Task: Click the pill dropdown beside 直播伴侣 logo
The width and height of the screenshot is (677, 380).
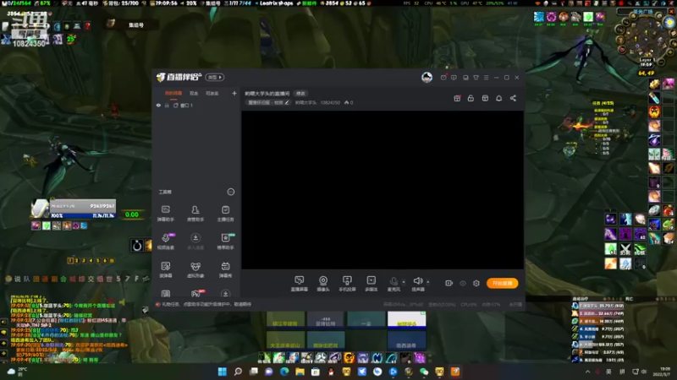Action: click(215, 77)
